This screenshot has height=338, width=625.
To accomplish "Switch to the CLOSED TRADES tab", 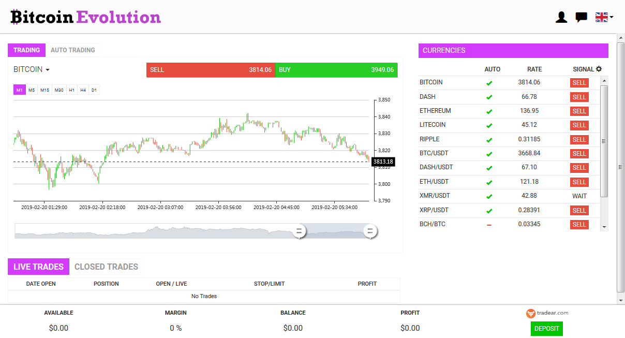I will tap(107, 266).
